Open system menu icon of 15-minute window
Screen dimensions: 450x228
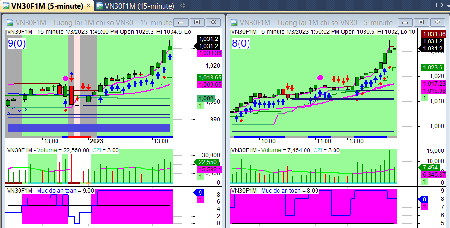click(x=10, y=22)
